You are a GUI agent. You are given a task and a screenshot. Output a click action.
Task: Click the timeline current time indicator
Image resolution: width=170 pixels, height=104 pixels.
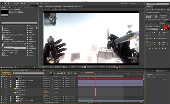95,74
